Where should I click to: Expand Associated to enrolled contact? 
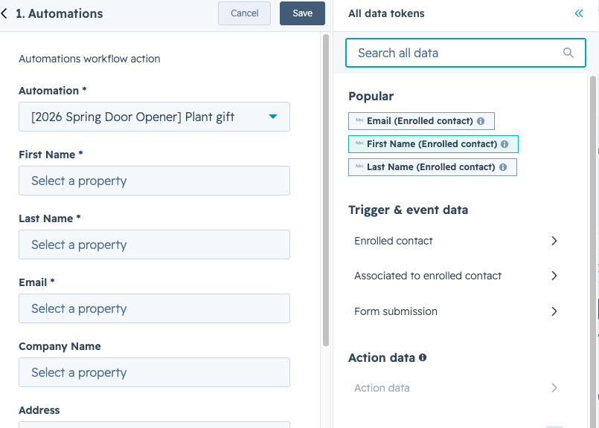[455, 276]
